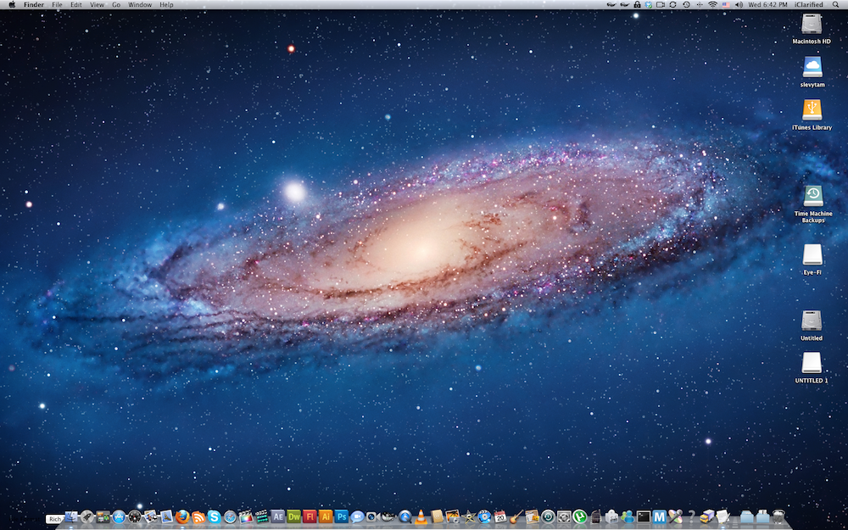The width and height of the screenshot is (848, 530).
Task: Open the iClarified user menu
Action: pos(808,4)
